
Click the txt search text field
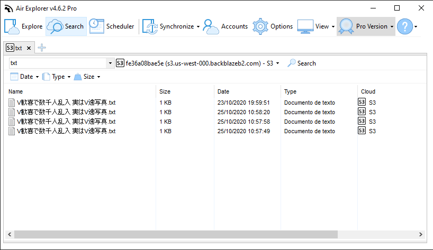pyautogui.click(x=58, y=63)
